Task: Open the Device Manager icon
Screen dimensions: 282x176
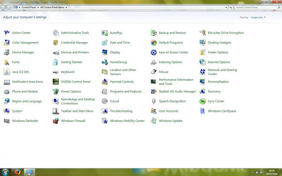Action: 7,53
